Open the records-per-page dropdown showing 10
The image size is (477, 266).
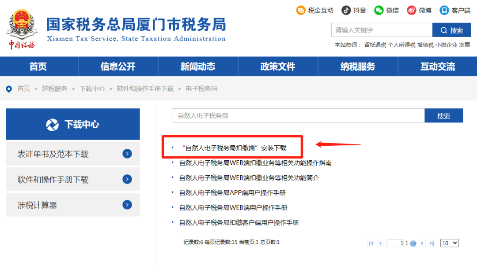449,243
